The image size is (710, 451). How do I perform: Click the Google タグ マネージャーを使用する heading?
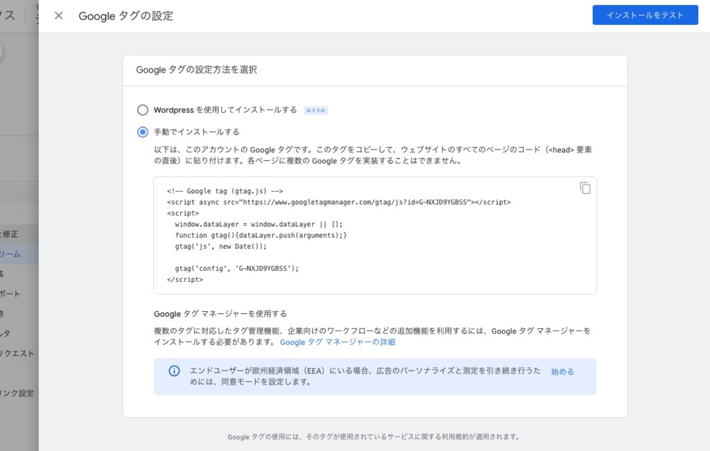tap(220, 314)
